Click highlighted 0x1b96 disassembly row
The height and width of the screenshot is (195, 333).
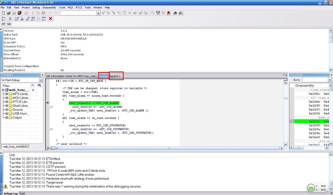(312, 121)
